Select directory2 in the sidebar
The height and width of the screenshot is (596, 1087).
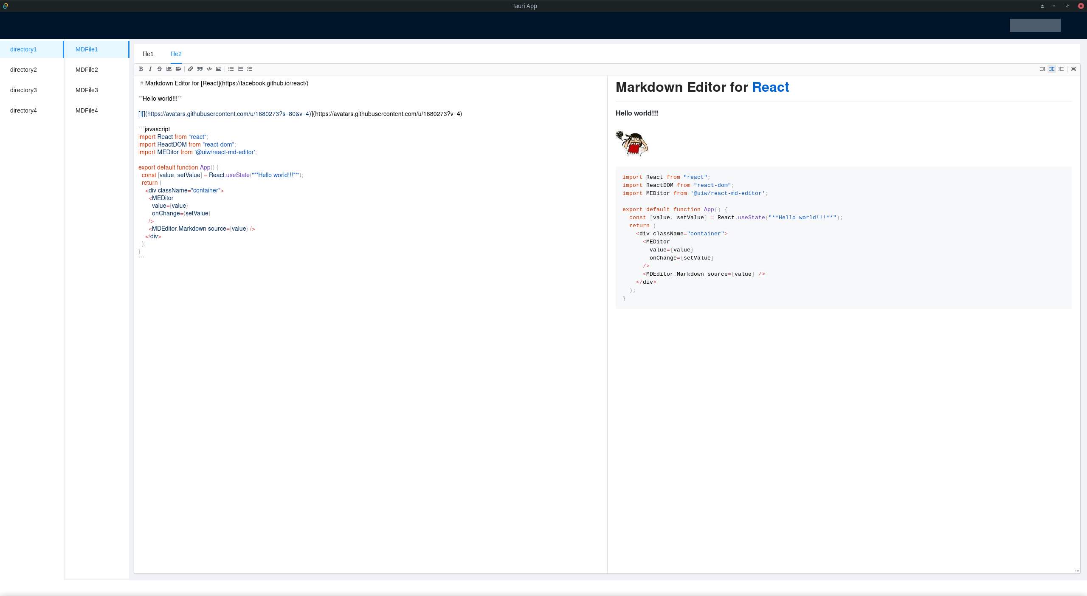pyautogui.click(x=32, y=70)
